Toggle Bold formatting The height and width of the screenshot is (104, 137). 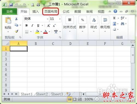point(27,25)
